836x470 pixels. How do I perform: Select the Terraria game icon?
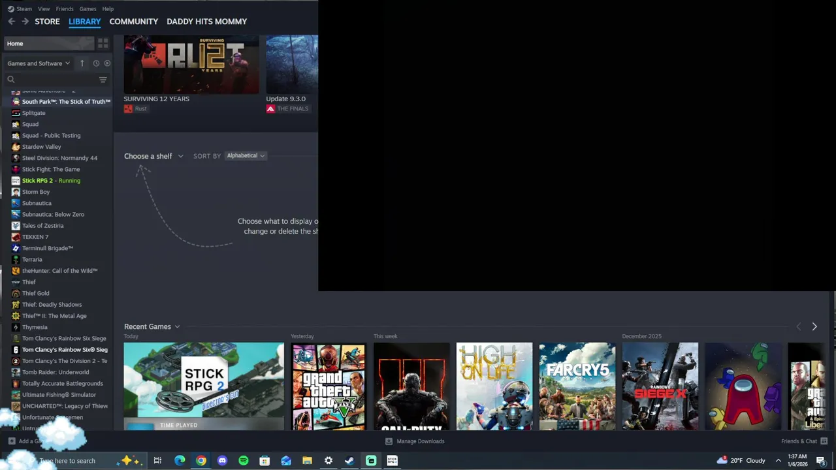point(16,259)
